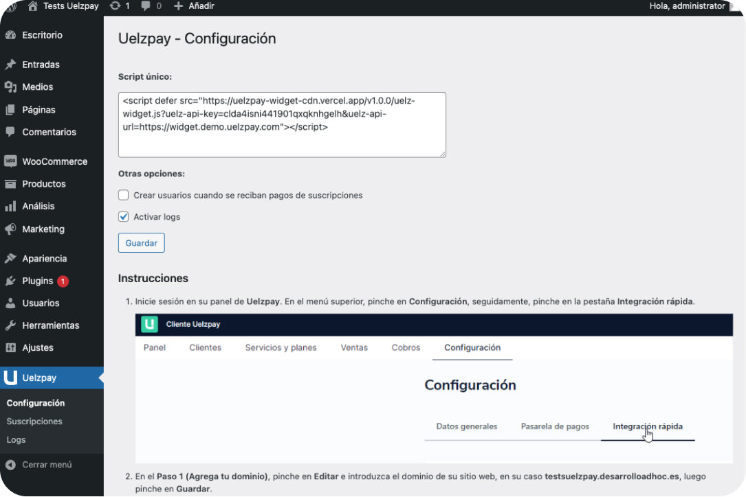
Task: Click the Marketing megaphone icon
Action: pos(10,229)
